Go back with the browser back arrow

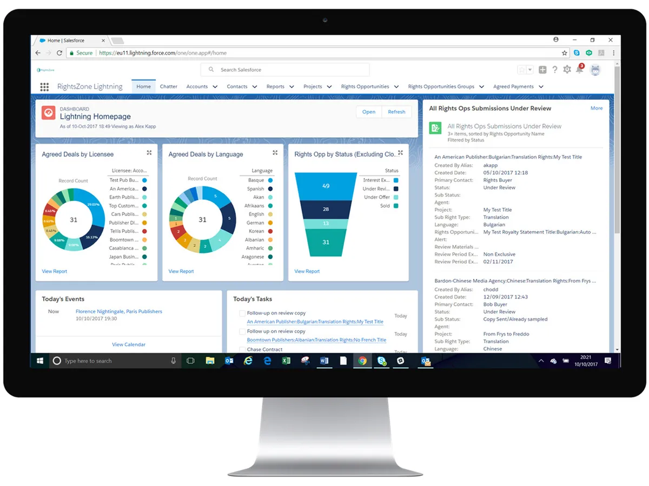[37, 53]
